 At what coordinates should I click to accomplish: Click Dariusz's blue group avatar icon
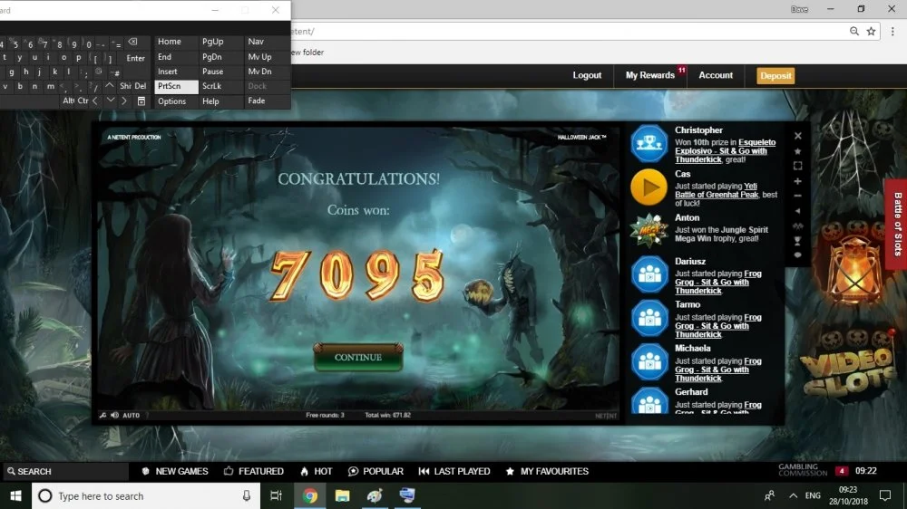(649, 274)
